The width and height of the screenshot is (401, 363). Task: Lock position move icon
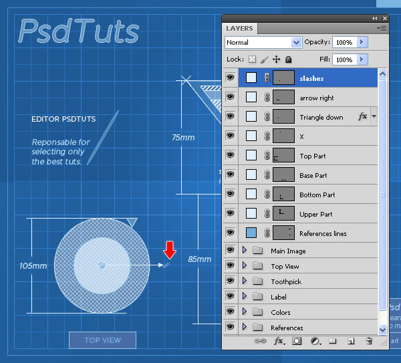point(277,59)
